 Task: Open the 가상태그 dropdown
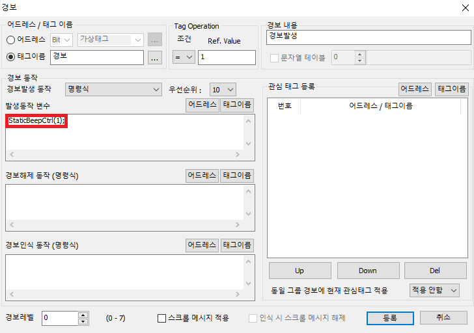(110, 40)
